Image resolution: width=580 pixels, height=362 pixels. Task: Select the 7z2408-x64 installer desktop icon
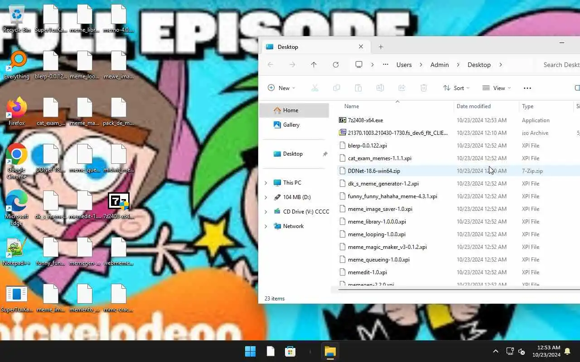[x=119, y=206]
